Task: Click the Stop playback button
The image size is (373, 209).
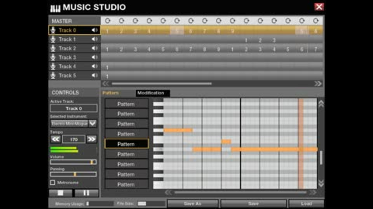Action: 61,193
